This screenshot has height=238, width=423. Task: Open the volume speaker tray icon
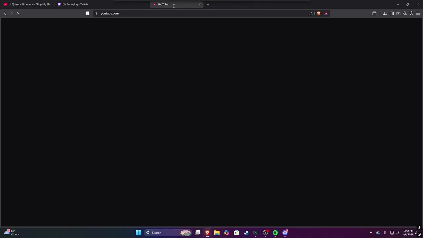397,233
